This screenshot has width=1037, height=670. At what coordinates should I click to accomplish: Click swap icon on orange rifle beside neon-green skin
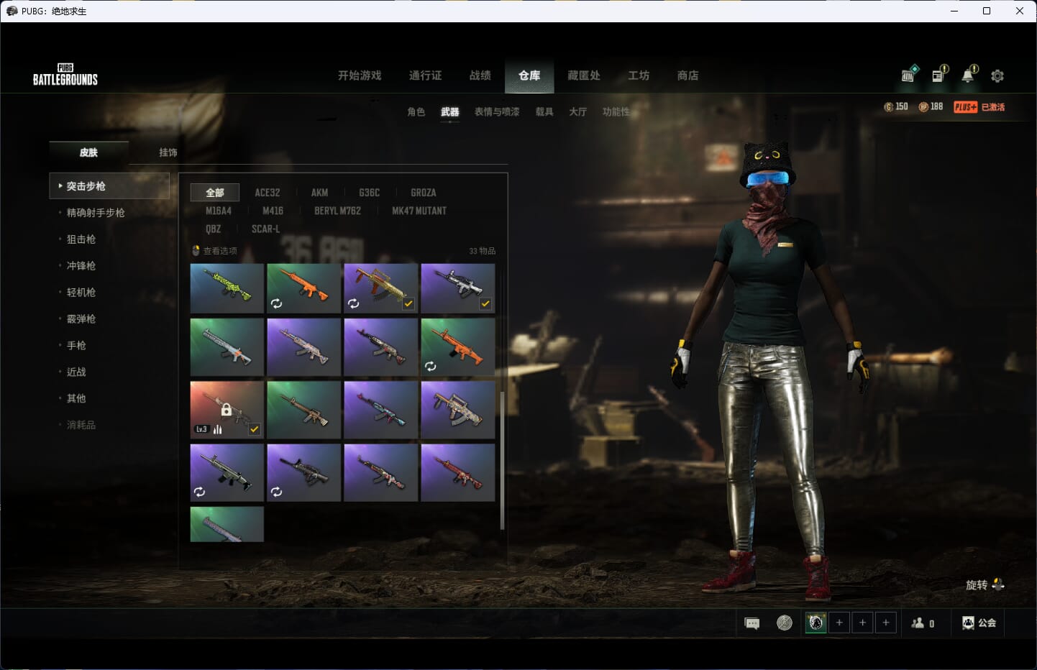(276, 303)
